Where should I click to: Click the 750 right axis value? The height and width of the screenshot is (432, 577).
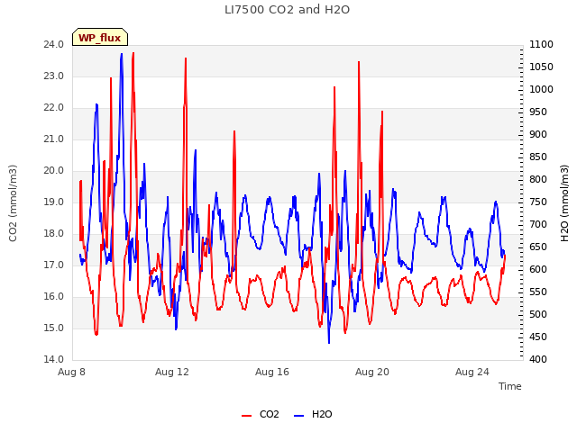538,202
